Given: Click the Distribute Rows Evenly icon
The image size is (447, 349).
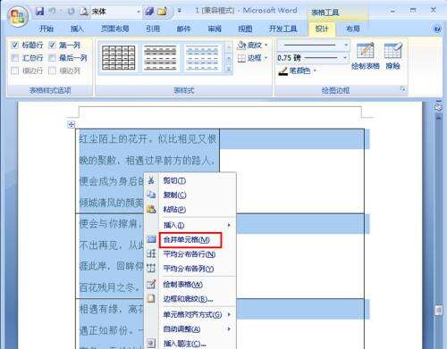Looking at the screenshot, I should coord(151,253).
